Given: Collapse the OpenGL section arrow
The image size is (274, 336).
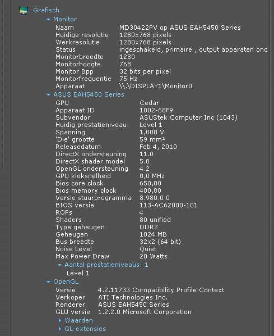Looking at the screenshot, I should (48, 282).
